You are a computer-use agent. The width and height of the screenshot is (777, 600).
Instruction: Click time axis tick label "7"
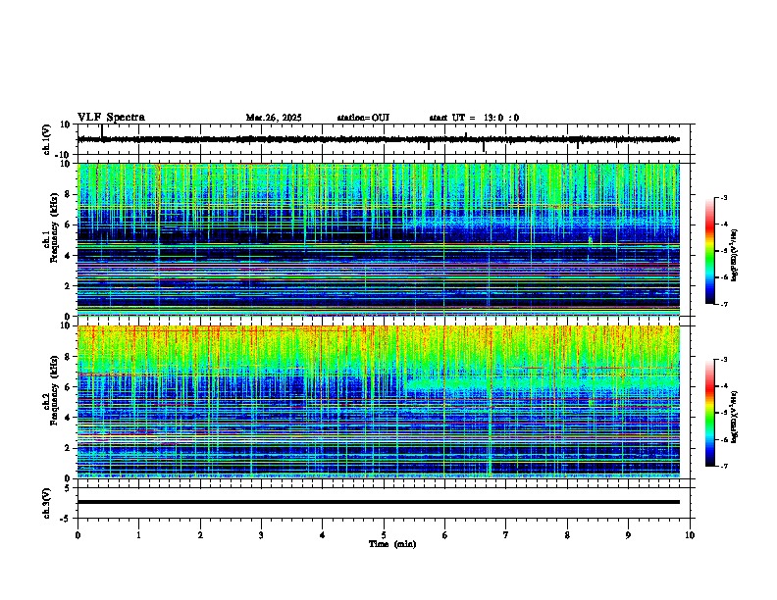[506, 535]
